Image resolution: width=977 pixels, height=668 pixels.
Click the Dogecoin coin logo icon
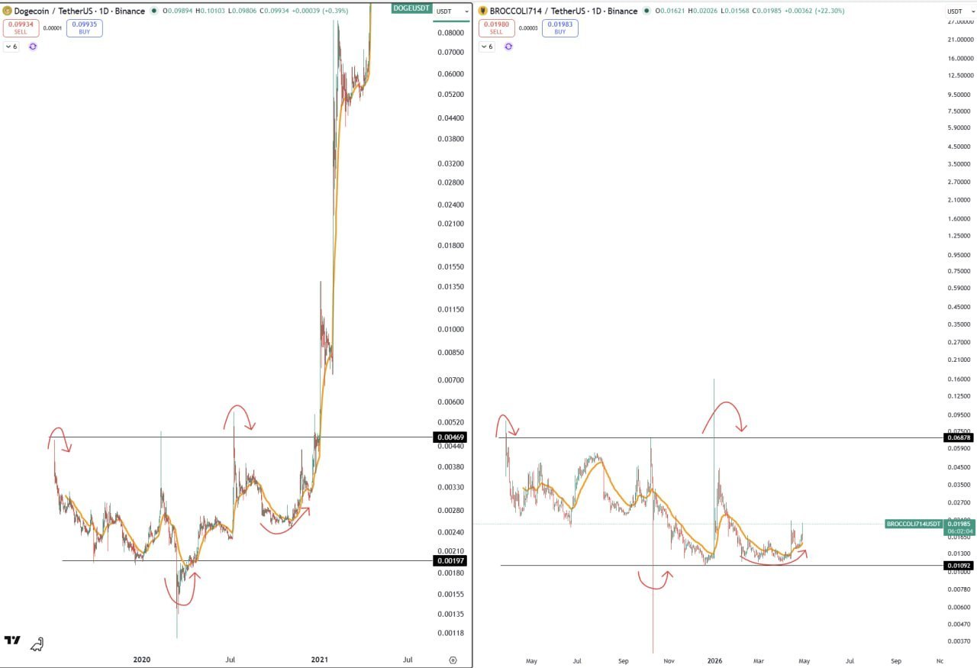pos(8,11)
